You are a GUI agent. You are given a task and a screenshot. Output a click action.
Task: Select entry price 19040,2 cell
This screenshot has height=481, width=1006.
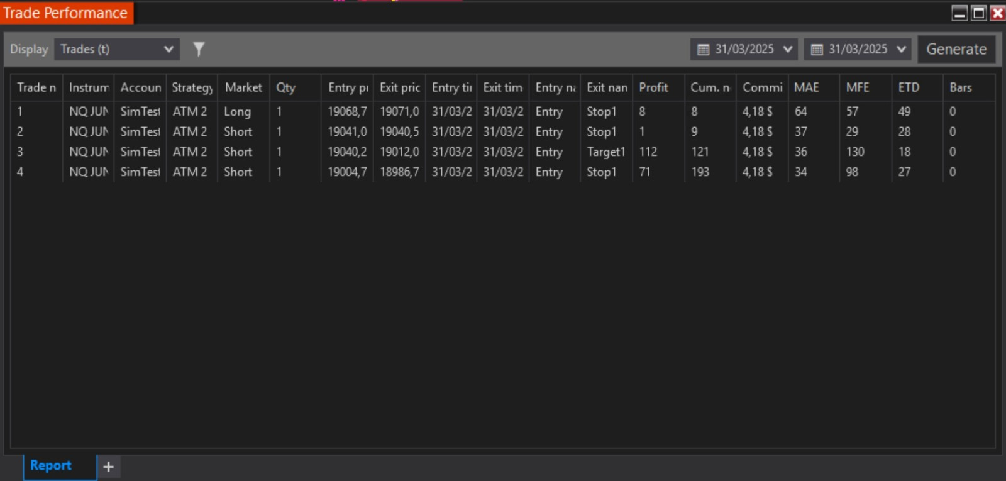[348, 152]
